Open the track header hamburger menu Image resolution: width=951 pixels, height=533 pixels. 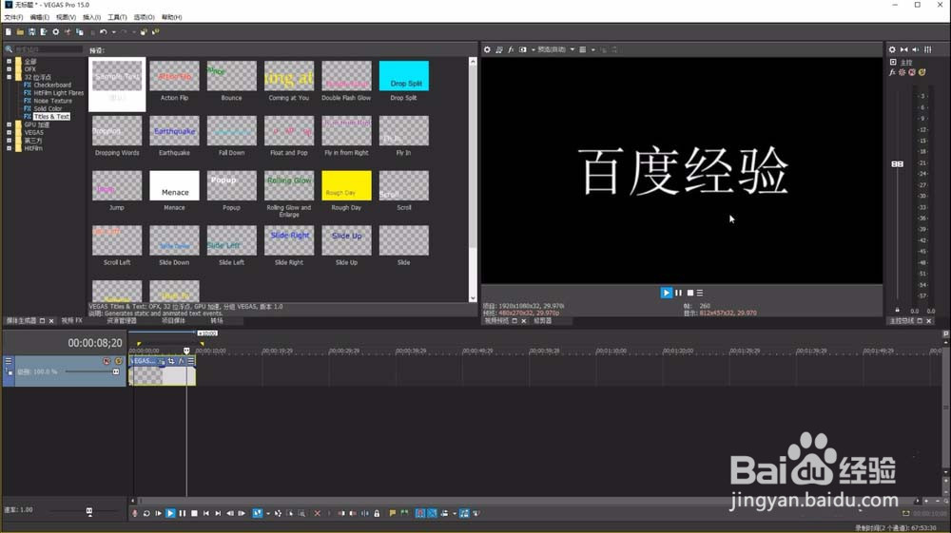point(9,361)
